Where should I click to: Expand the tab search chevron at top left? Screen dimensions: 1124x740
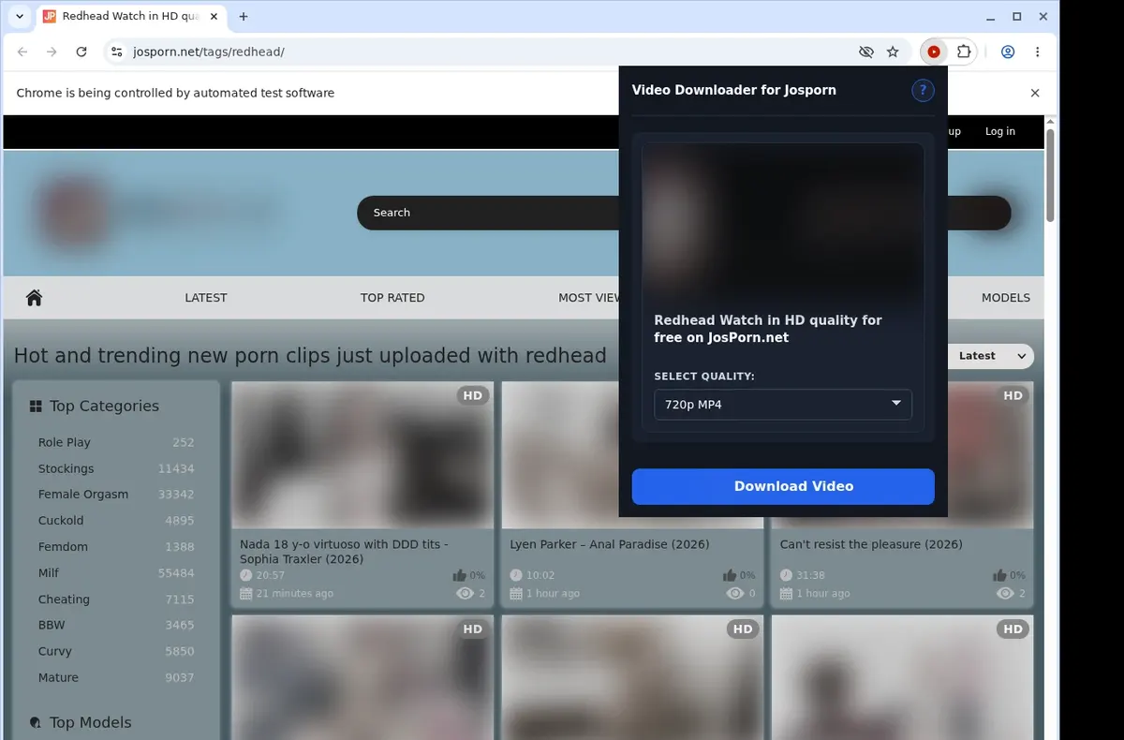click(x=20, y=16)
